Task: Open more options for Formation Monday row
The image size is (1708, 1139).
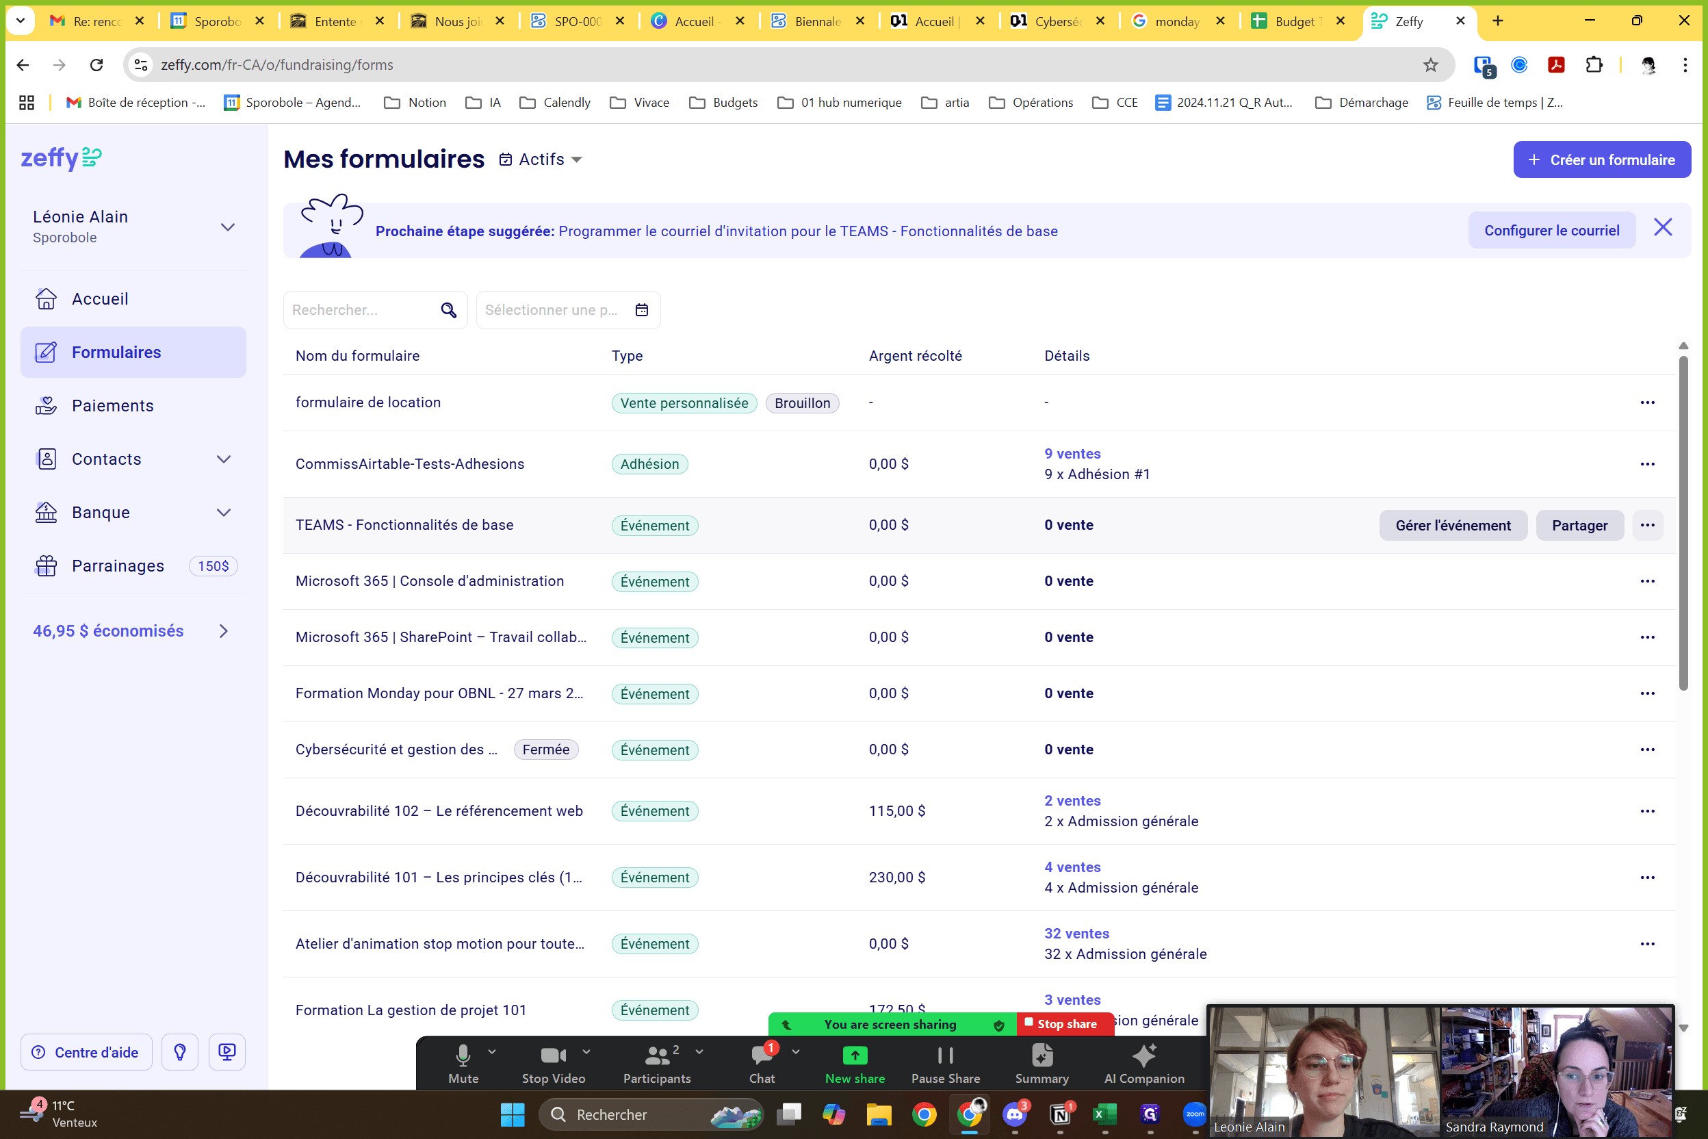Action: [1647, 693]
